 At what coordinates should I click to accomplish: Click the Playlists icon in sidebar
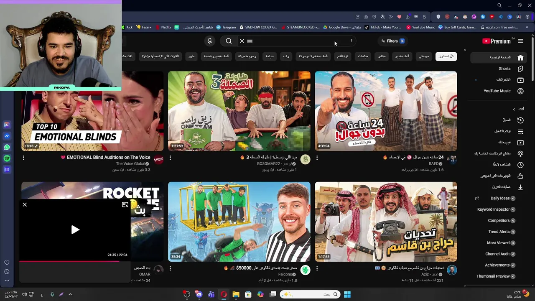pyautogui.click(x=520, y=131)
